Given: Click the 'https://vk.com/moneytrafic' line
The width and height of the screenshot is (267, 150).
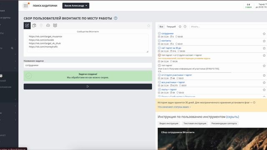Looking at the screenshot, I should click(43, 47).
